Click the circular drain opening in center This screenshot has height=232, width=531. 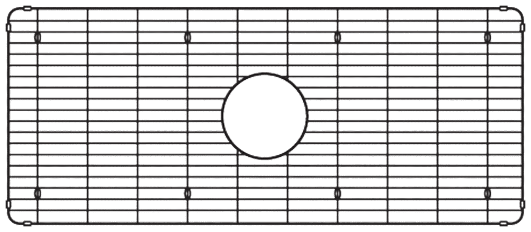pos(265,116)
